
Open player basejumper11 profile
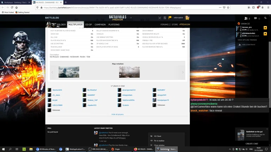(163, 100)
